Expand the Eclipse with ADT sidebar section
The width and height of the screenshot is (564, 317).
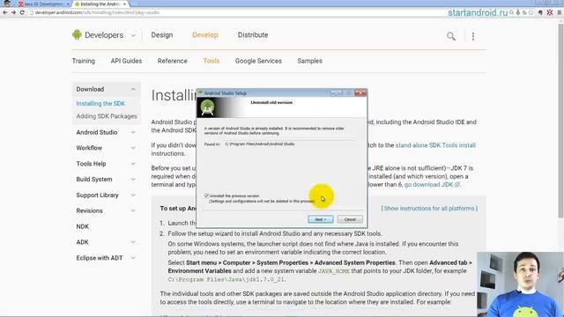(x=133, y=258)
